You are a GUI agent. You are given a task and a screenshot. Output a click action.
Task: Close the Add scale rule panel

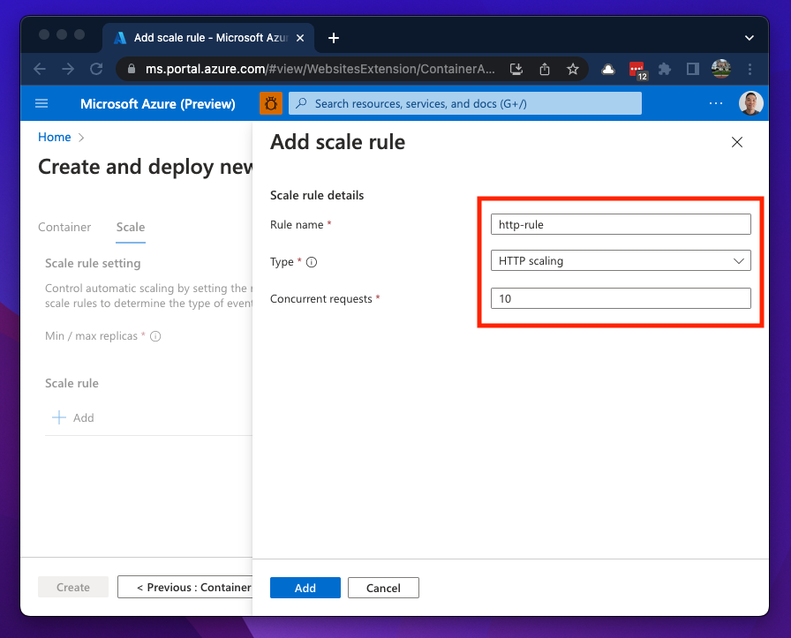click(737, 142)
